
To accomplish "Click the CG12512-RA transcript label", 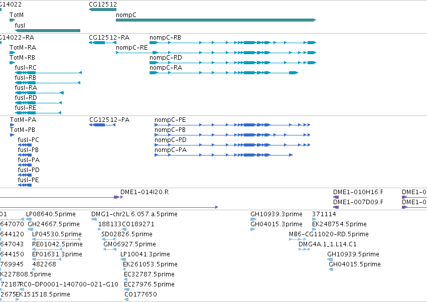I will coord(109,38).
